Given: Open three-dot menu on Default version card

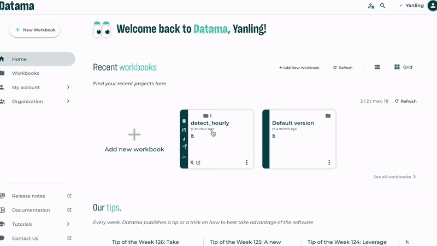Looking at the screenshot, I should pos(329,162).
